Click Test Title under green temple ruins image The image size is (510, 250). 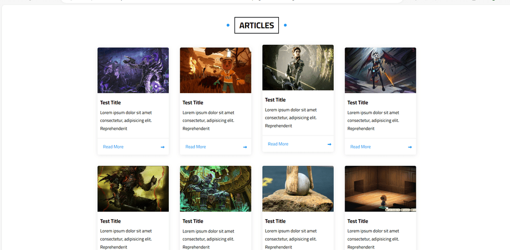click(193, 221)
